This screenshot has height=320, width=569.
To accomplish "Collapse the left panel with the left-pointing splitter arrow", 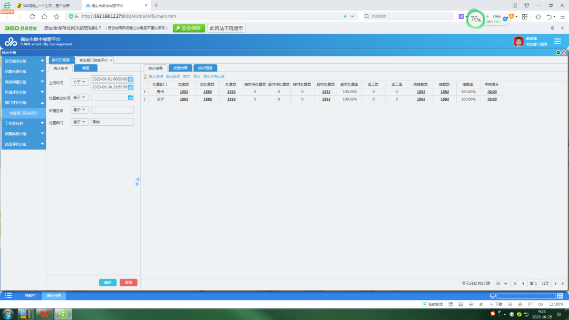I will [138, 179].
